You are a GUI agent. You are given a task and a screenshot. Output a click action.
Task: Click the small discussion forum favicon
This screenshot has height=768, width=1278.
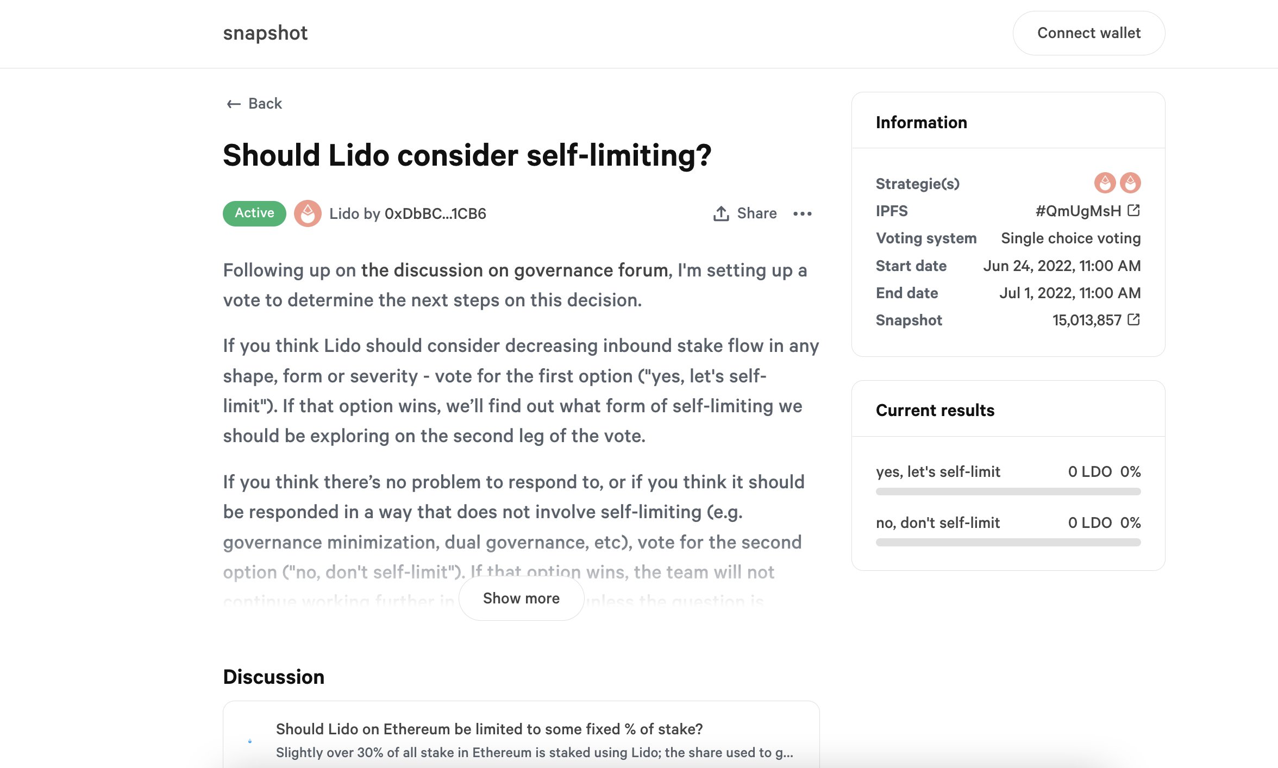coord(250,741)
